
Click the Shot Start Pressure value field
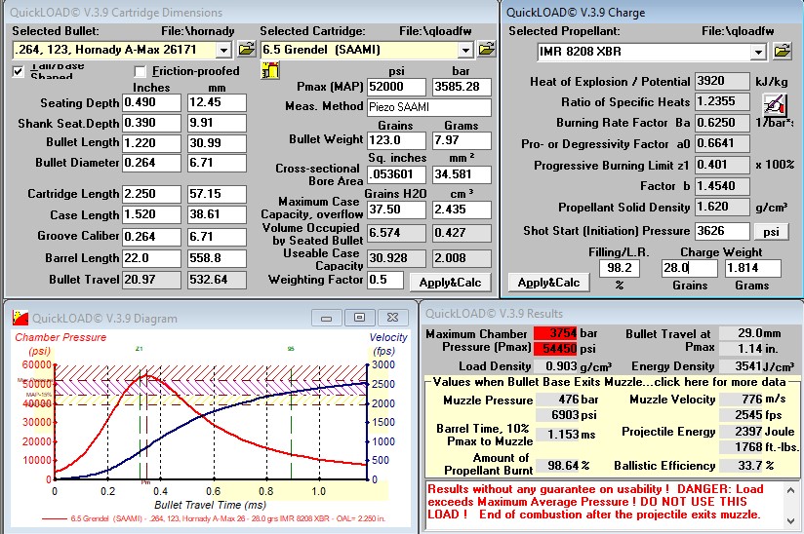pos(722,231)
